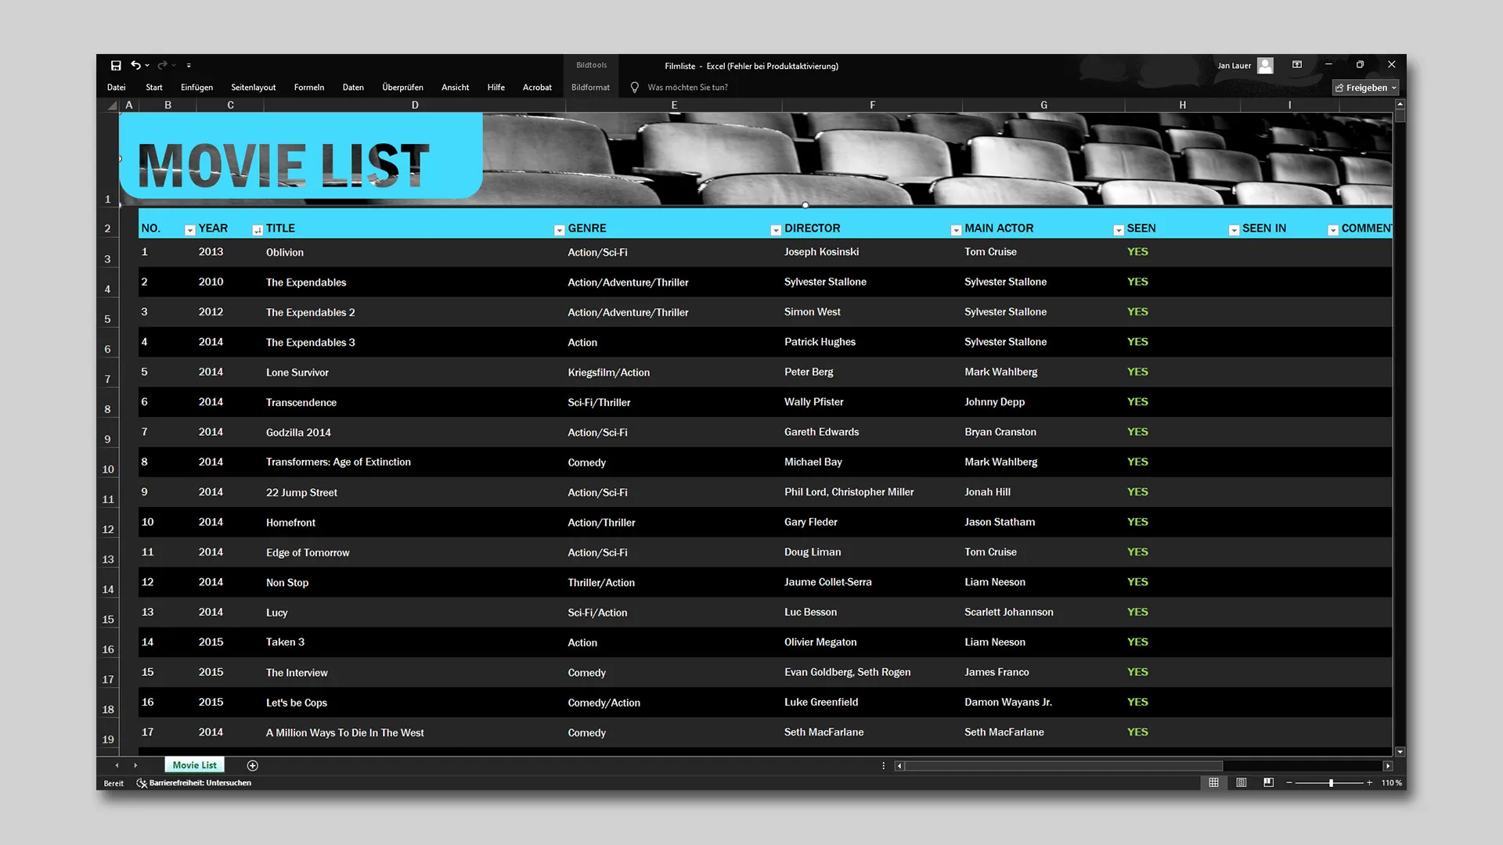Open the DIRECTOR column filter dropdown

click(956, 230)
